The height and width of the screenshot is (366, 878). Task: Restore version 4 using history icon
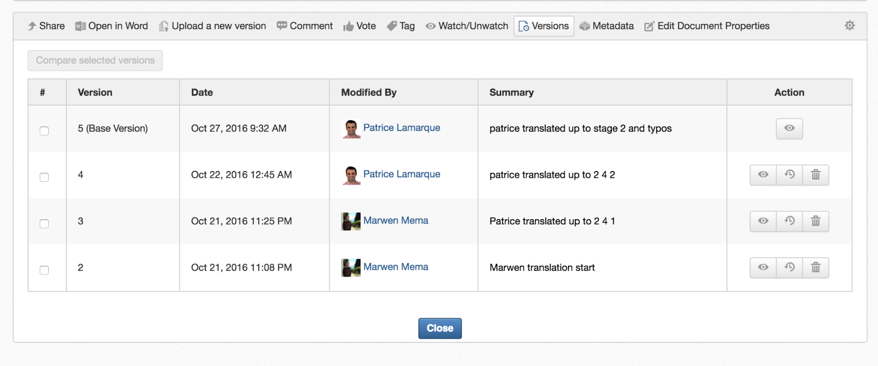[x=790, y=175]
